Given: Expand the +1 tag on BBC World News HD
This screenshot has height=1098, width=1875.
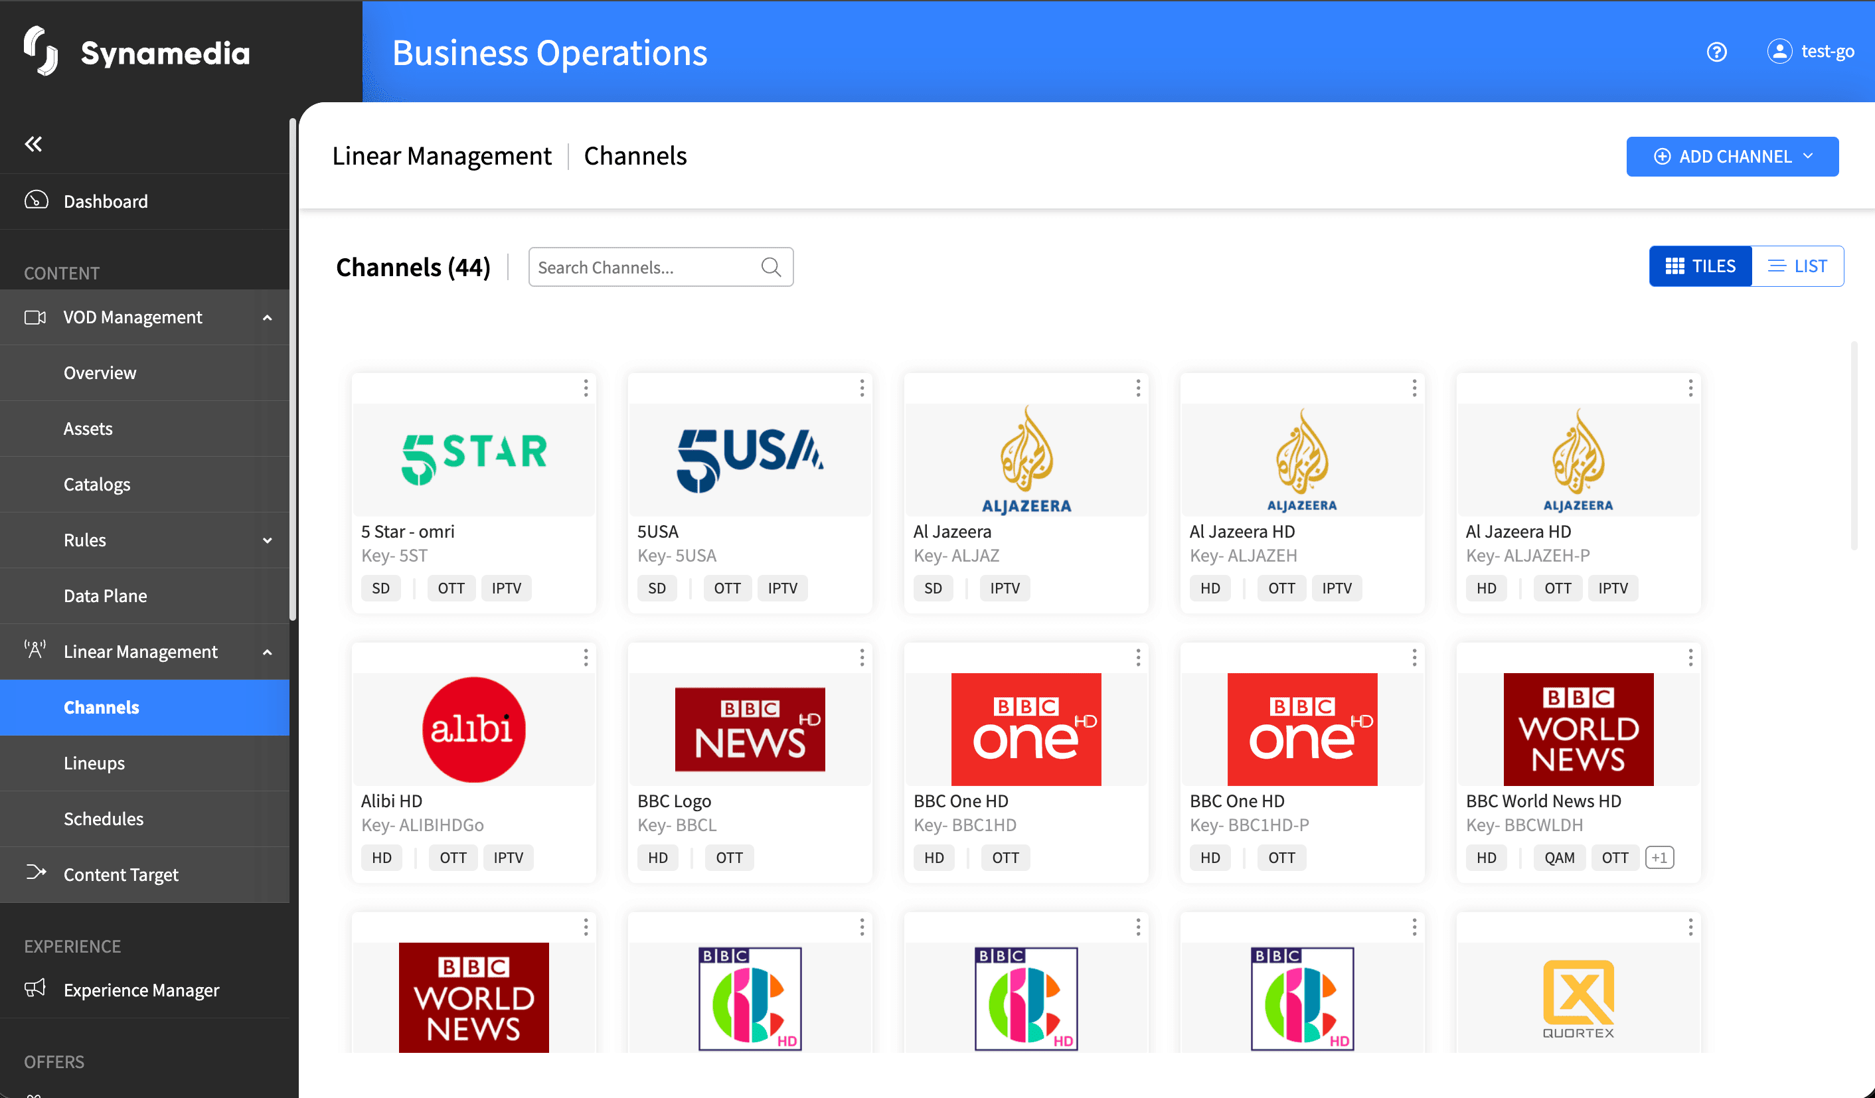Looking at the screenshot, I should tap(1659, 858).
